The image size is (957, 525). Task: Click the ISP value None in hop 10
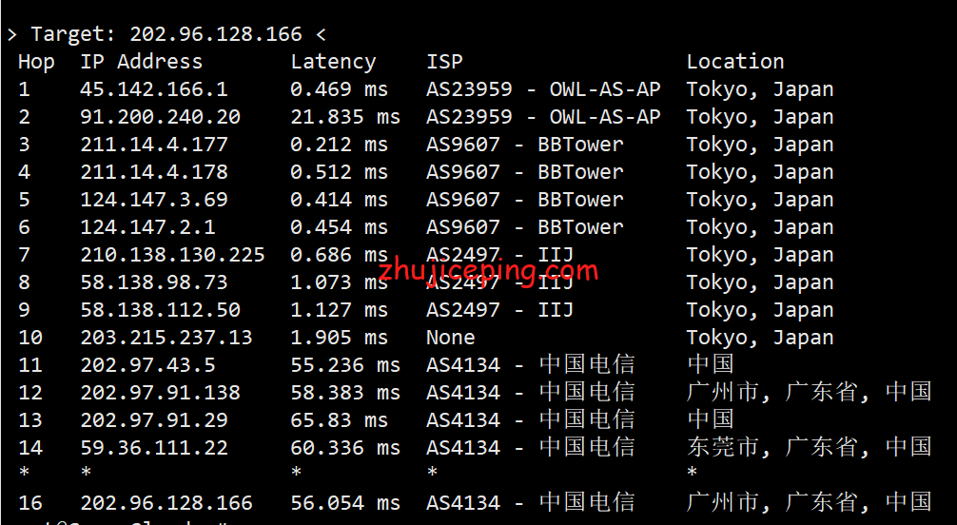pyautogui.click(x=450, y=338)
